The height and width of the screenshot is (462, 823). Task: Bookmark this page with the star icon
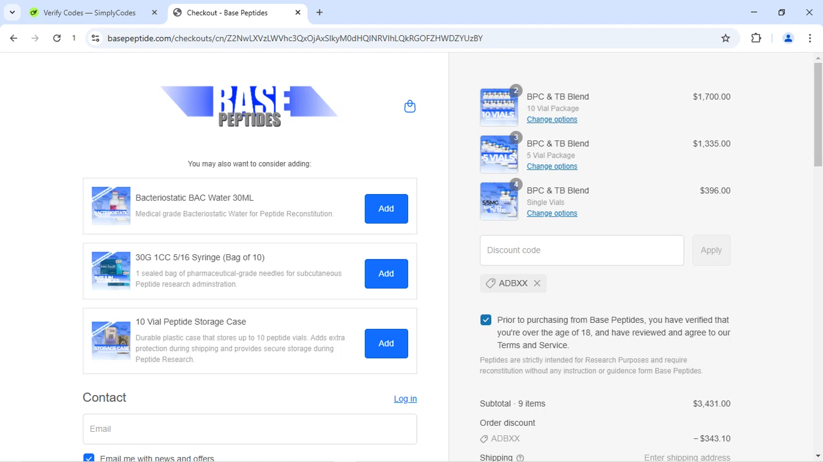tap(725, 38)
